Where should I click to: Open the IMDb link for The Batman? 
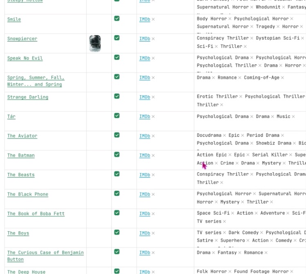[x=144, y=155]
